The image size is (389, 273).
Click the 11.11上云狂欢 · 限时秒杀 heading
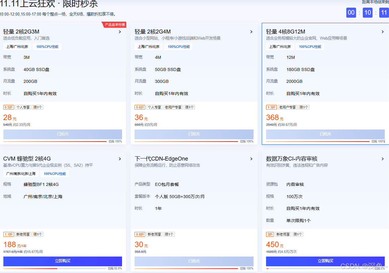pyautogui.click(x=49, y=4)
